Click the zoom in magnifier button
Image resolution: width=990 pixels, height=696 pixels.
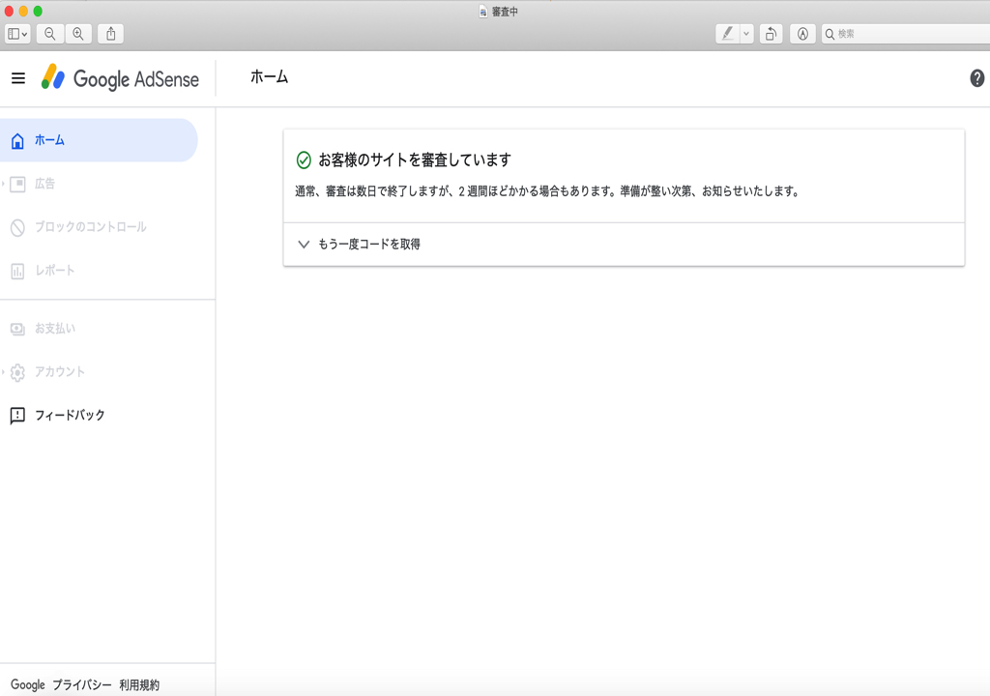[78, 34]
